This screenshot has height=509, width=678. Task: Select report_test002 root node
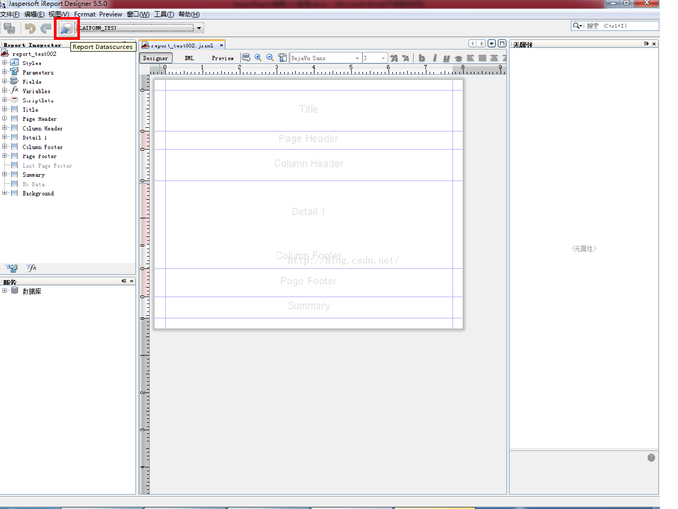point(34,54)
